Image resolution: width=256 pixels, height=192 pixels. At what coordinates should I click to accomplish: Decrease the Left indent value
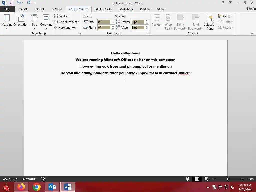click(113, 23)
